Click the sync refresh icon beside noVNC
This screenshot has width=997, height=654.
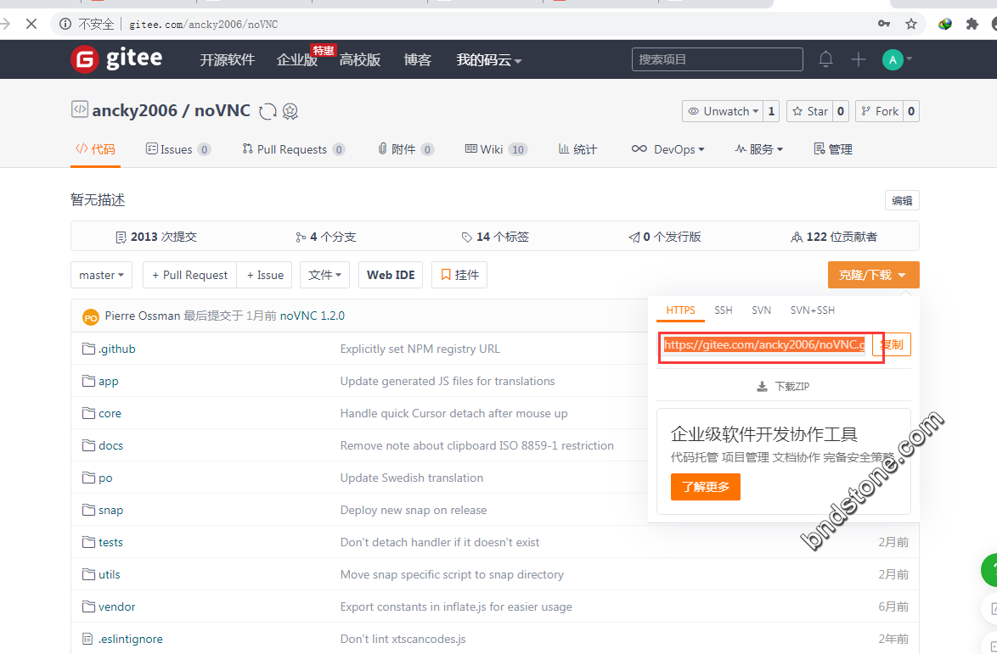point(268,112)
